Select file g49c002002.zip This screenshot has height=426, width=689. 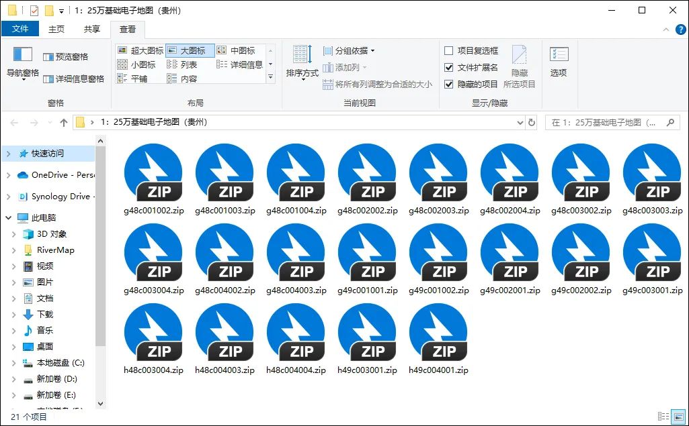(581, 260)
